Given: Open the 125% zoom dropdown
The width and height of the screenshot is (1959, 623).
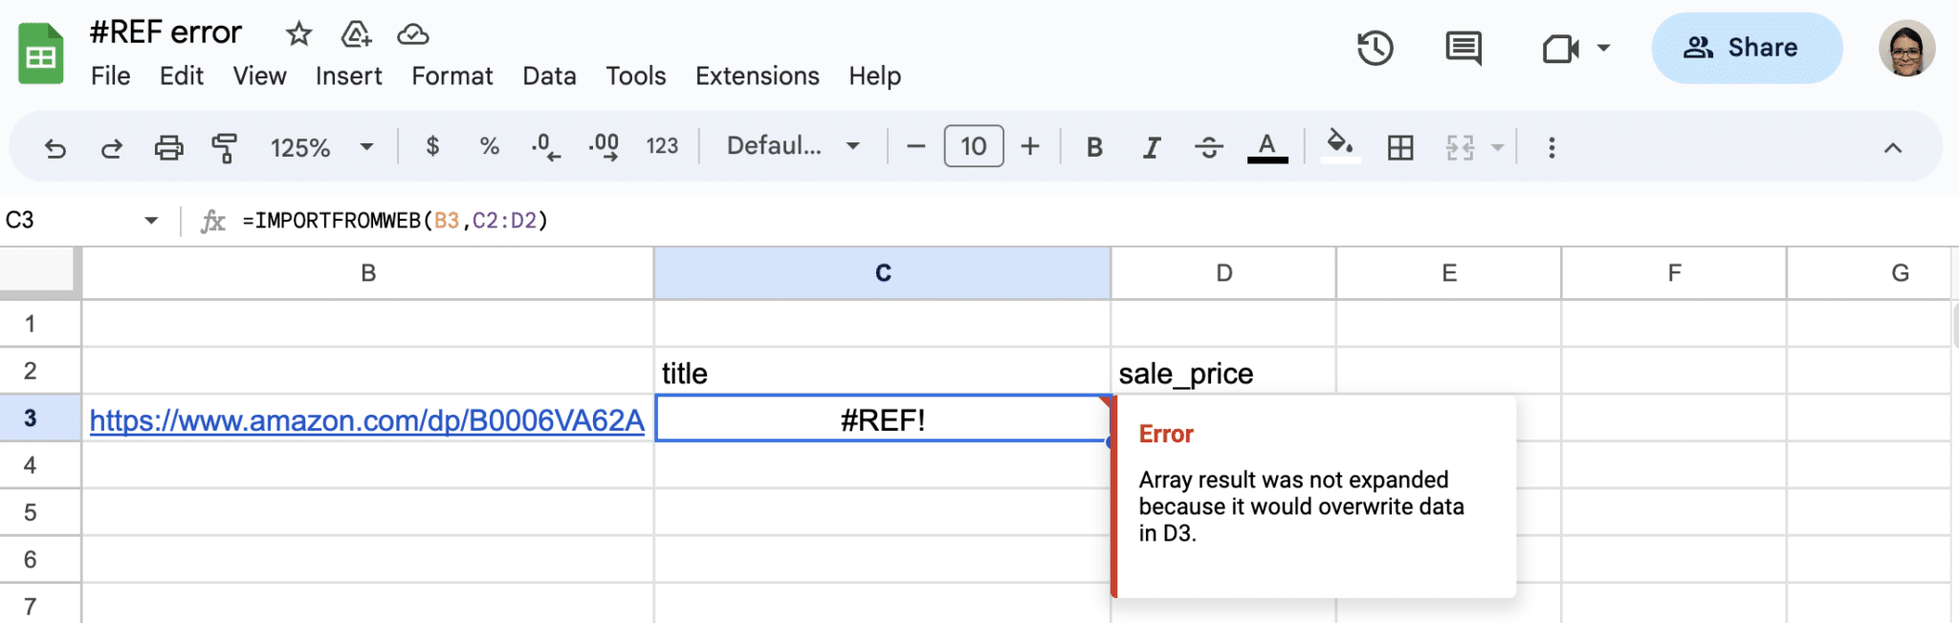Looking at the screenshot, I should 321,147.
